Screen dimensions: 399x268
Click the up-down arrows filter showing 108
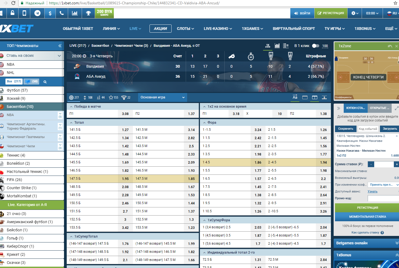click(88, 97)
